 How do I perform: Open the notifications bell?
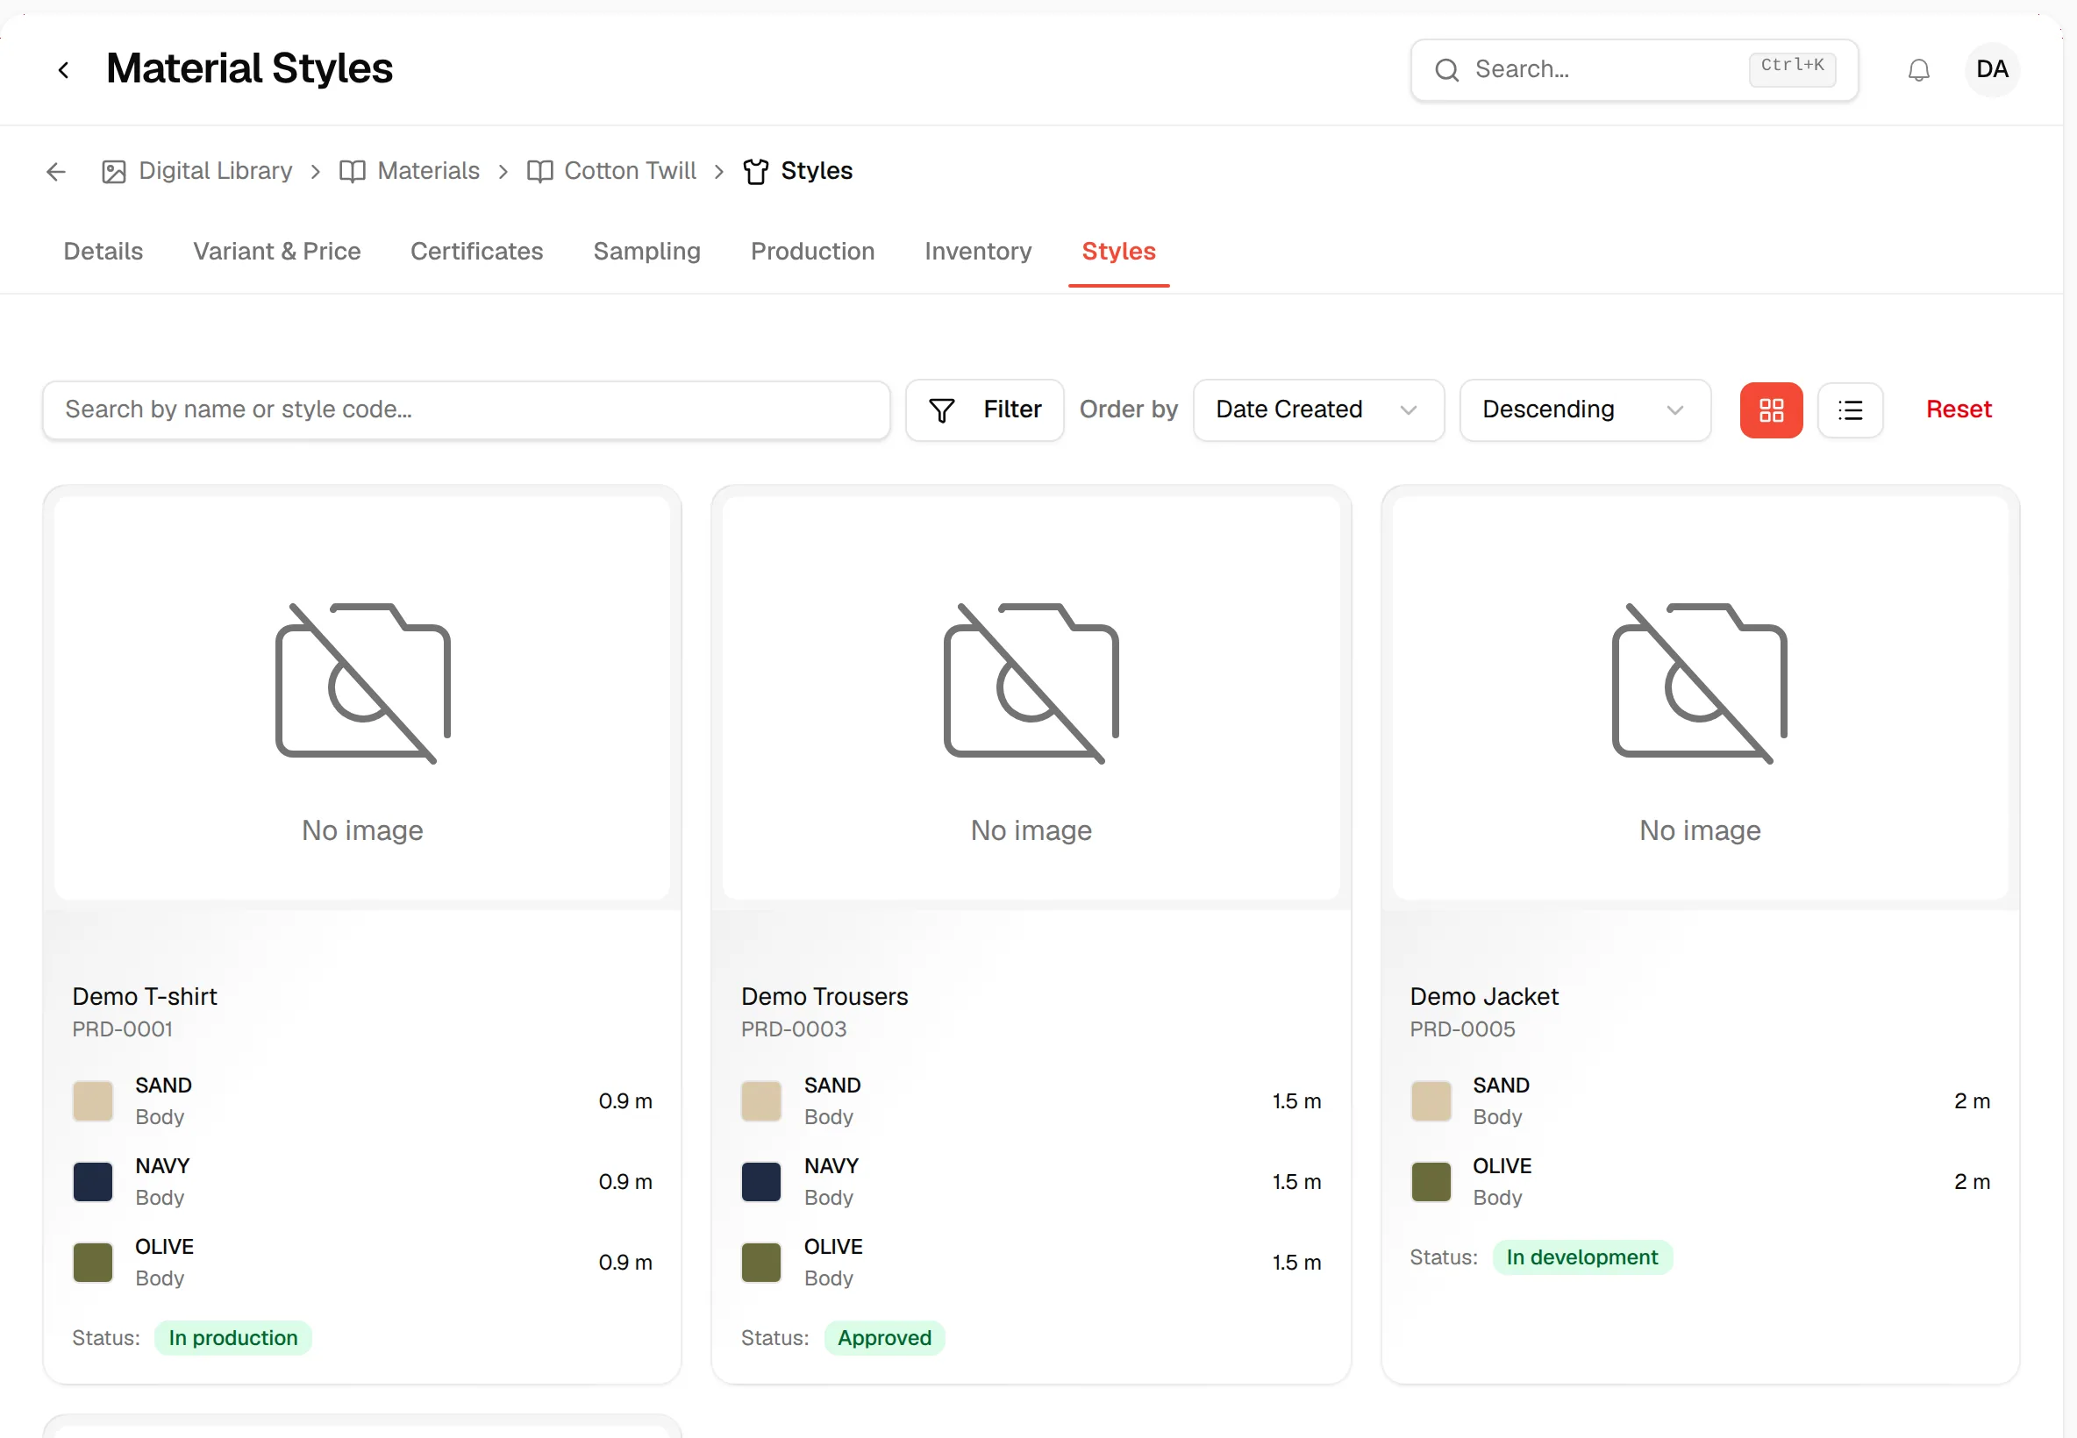pos(1918,69)
